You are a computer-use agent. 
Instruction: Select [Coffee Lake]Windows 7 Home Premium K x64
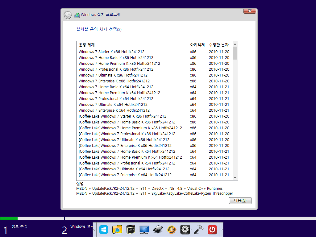(x=154, y=157)
